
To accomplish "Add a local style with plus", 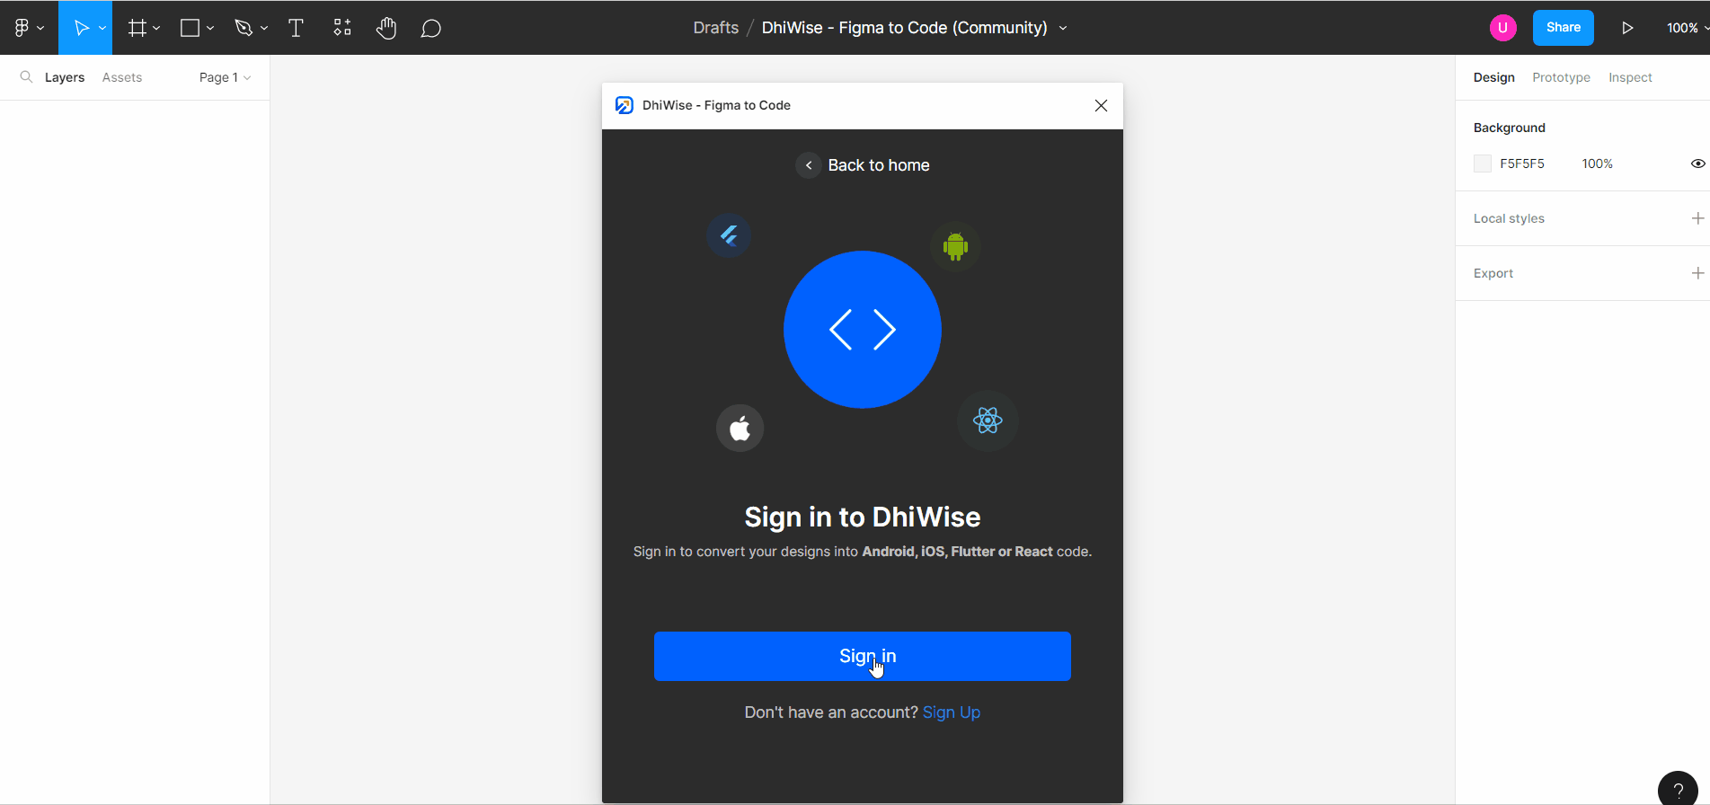I will coord(1697,218).
